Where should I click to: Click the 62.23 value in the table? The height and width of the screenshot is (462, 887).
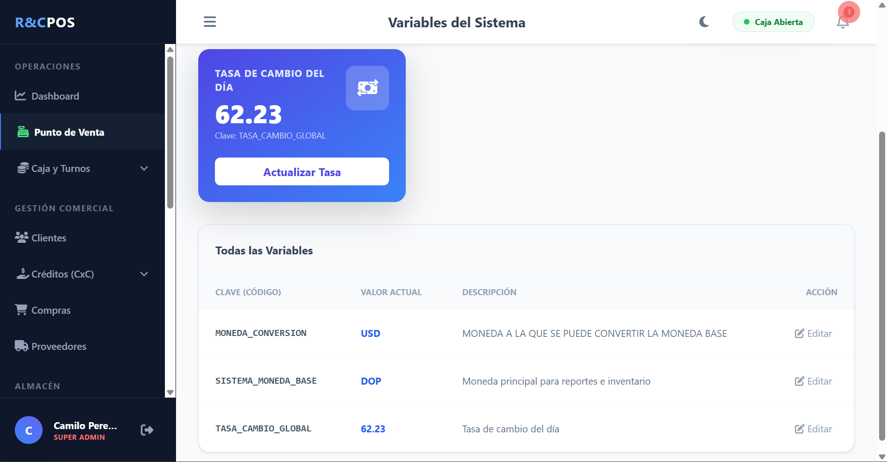click(x=373, y=429)
